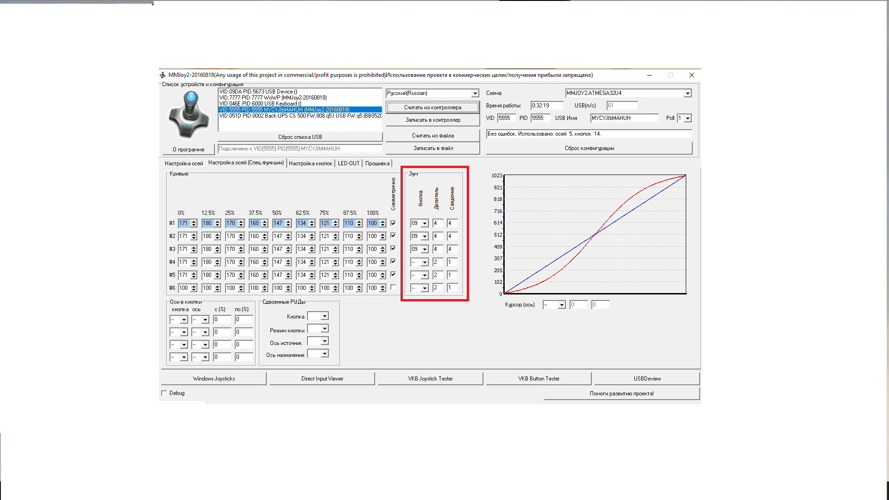Image resolution: width=889 pixels, height=500 pixels.
Task: Select device VID:7777 PID:7777 WoWP
Action: tap(300, 98)
